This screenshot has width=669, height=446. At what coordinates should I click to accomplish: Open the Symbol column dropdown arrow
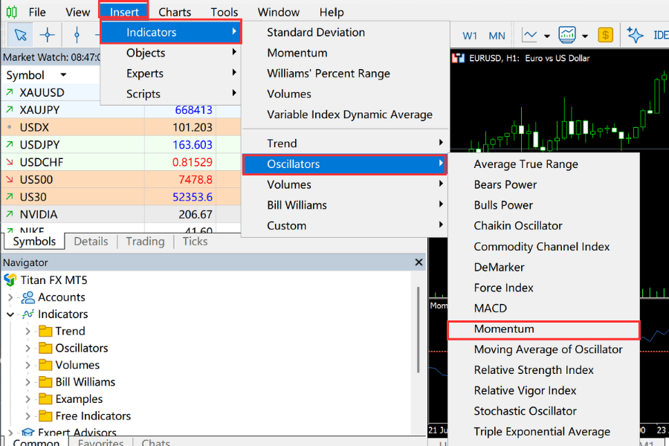[63, 74]
